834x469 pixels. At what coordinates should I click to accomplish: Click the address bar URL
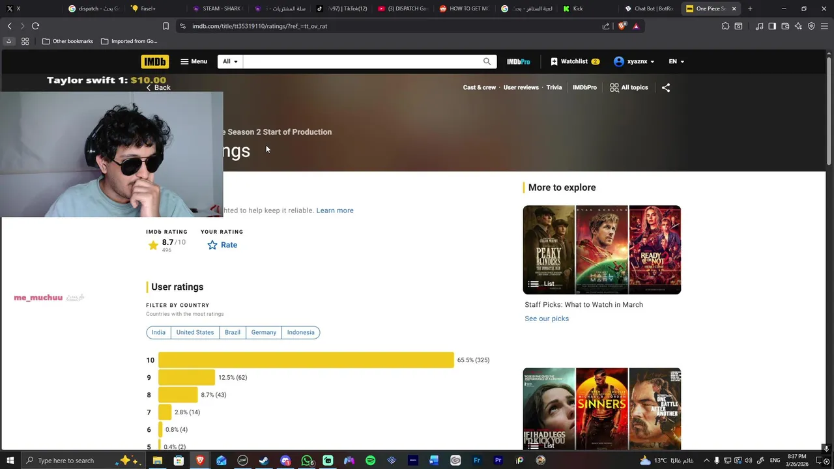pyautogui.click(x=259, y=26)
